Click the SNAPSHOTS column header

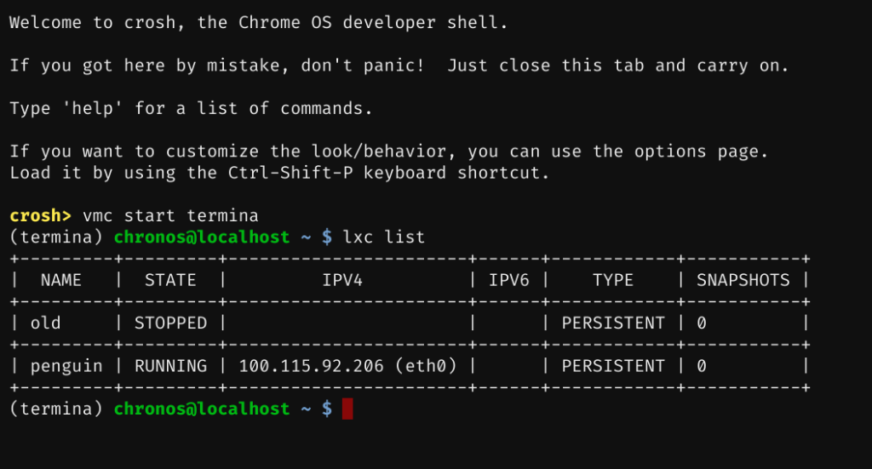pyautogui.click(x=743, y=280)
